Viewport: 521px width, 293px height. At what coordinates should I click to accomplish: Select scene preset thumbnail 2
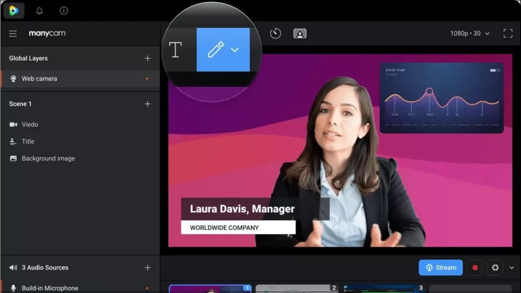pyautogui.click(x=297, y=289)
